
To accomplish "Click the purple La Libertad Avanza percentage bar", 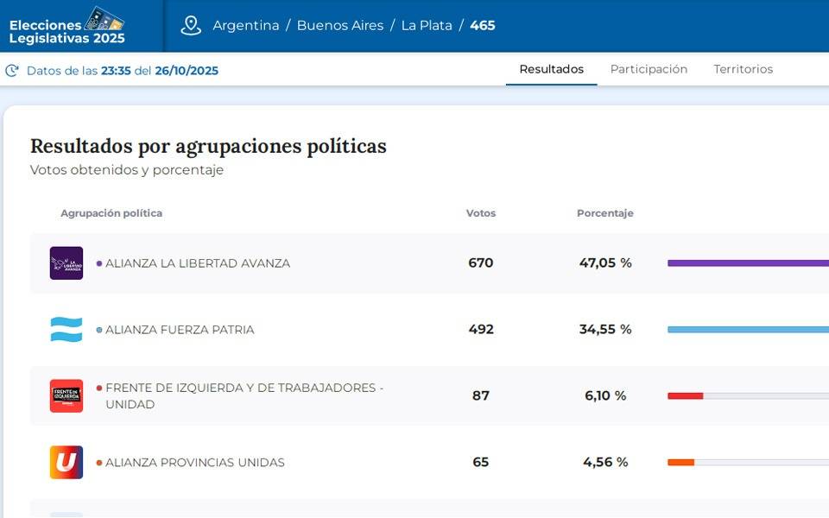I will point(748,263).
